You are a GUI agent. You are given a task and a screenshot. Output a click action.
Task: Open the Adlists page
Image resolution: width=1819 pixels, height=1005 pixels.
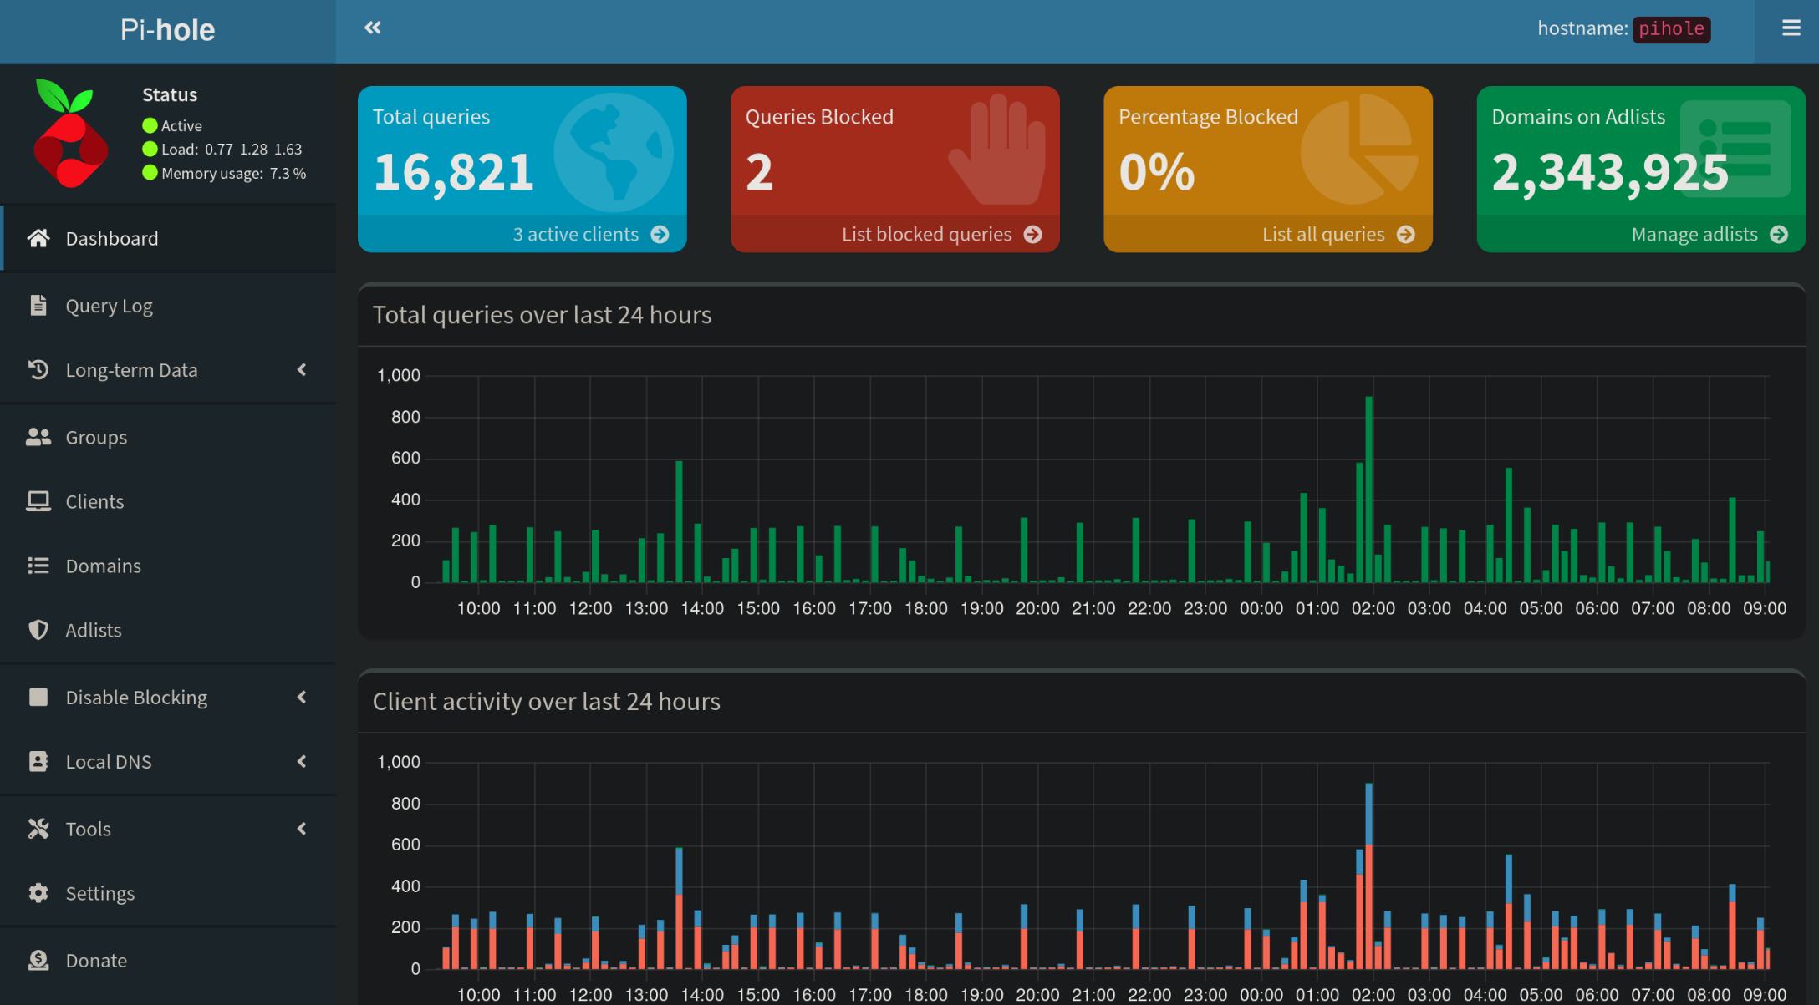coord(168,630)
